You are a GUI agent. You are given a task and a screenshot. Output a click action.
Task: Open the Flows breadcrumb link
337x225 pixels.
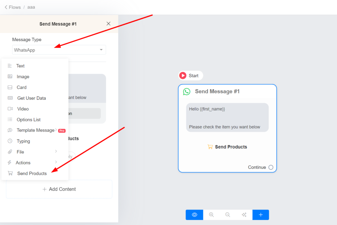(15, 7)
